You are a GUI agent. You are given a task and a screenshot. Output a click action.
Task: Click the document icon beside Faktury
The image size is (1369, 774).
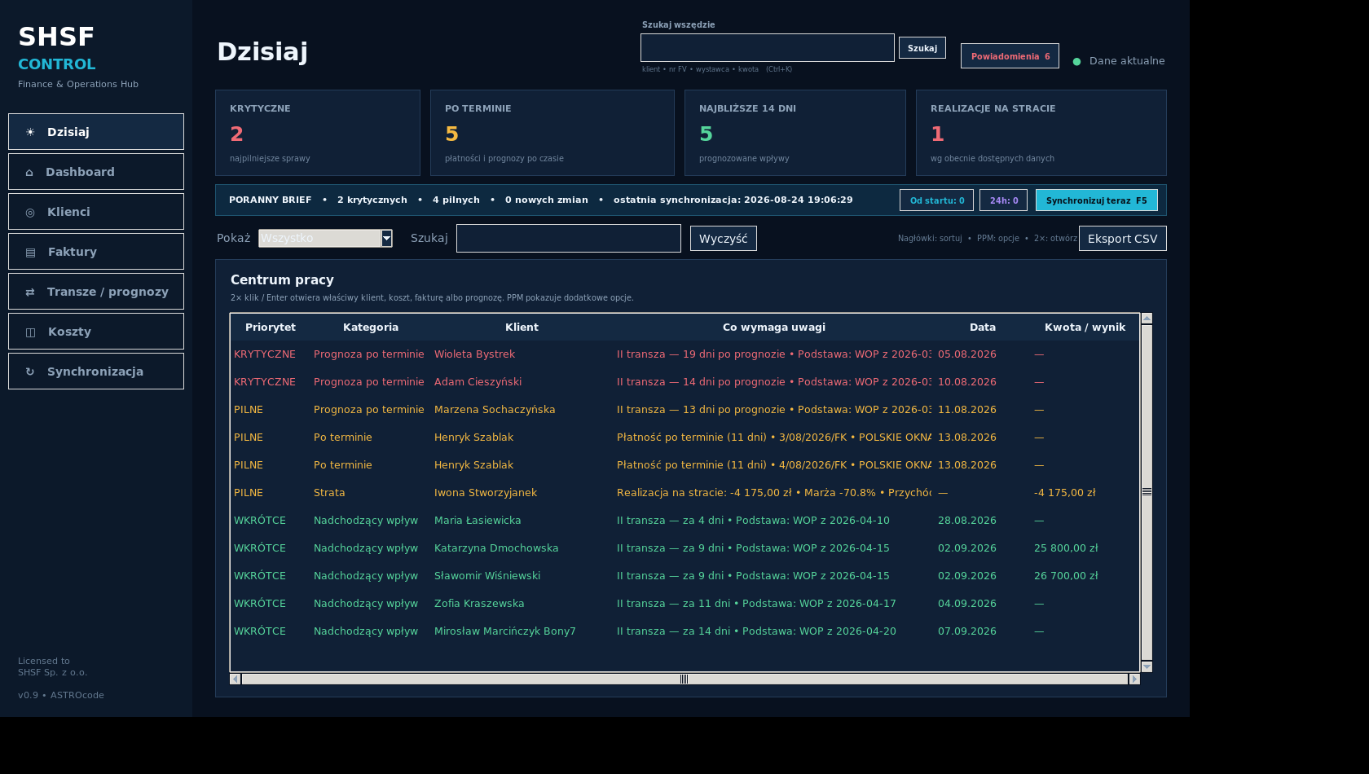pos(30,252)
